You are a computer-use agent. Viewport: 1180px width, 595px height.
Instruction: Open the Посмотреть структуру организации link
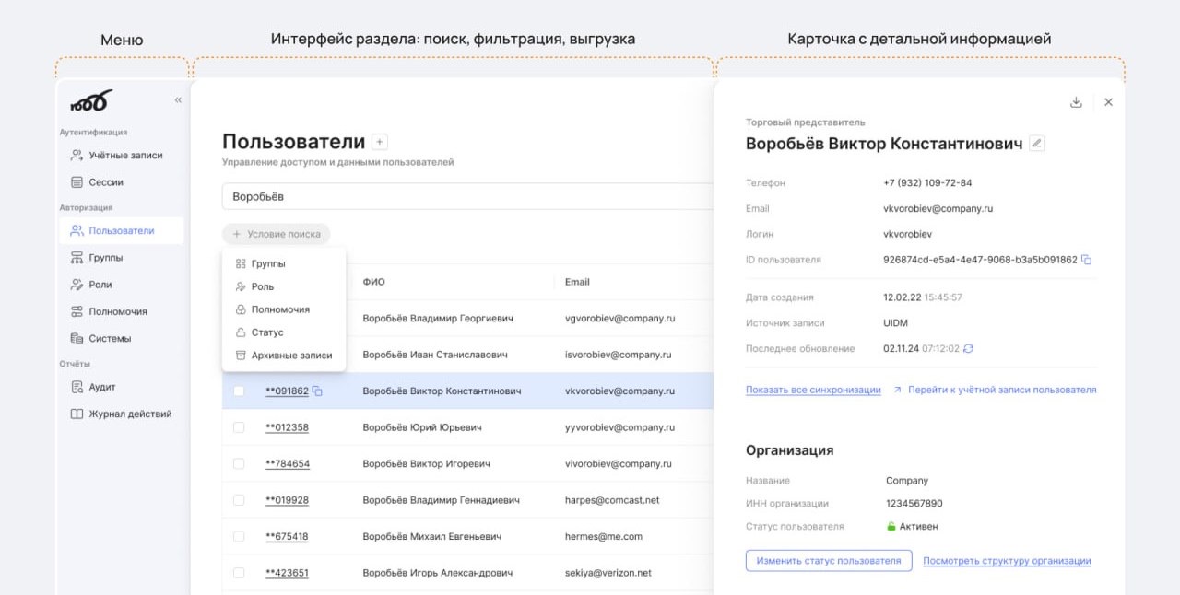click(x=1007, y=561)
